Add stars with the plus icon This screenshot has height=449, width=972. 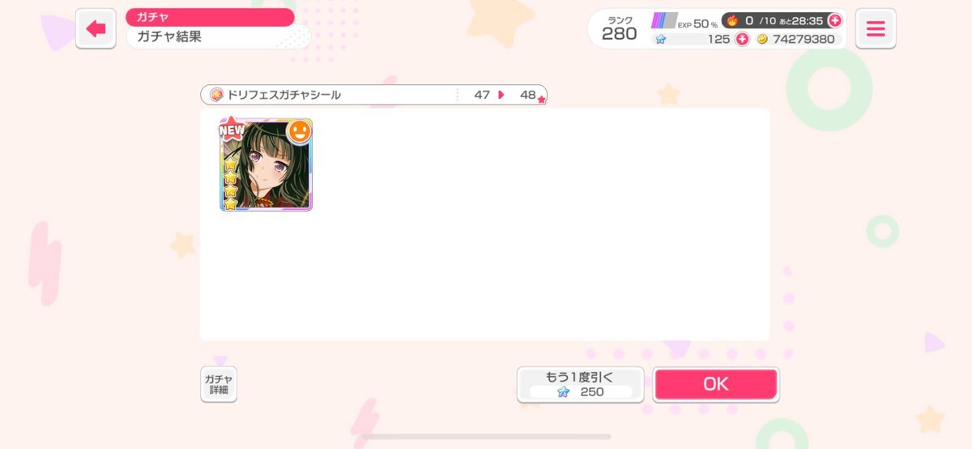(742, 39)
